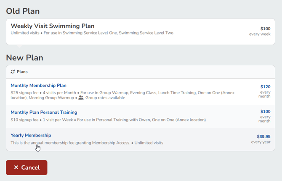Click the New Plan heading

coord(24,58)
